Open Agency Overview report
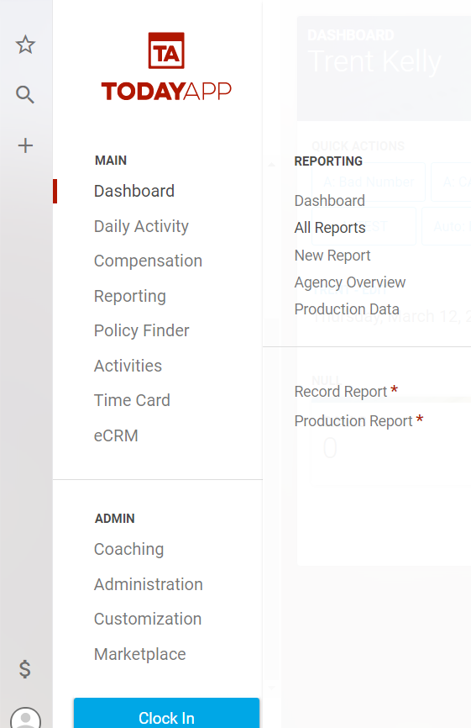The height and width of the screenshot is (728, 471). tap(350, 282)
